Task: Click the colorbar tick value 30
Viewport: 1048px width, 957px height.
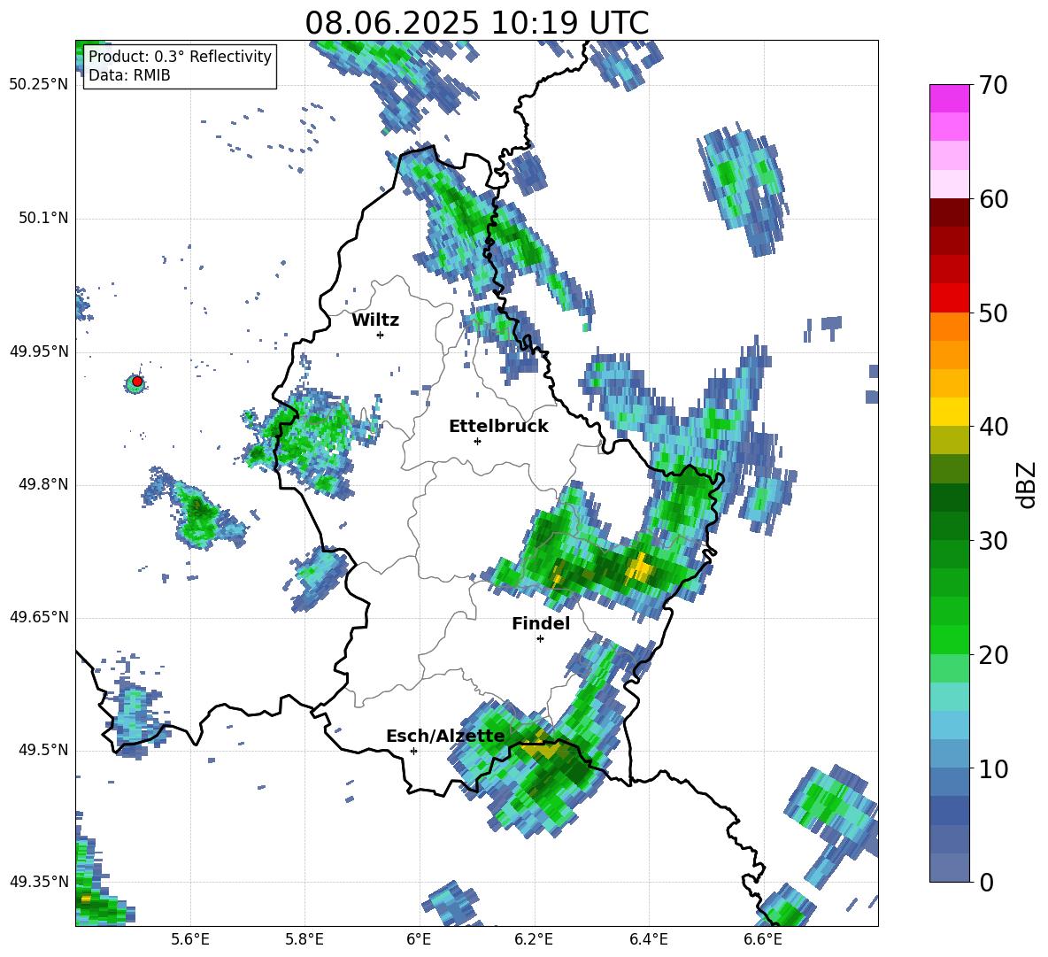Action: point(993,541)
